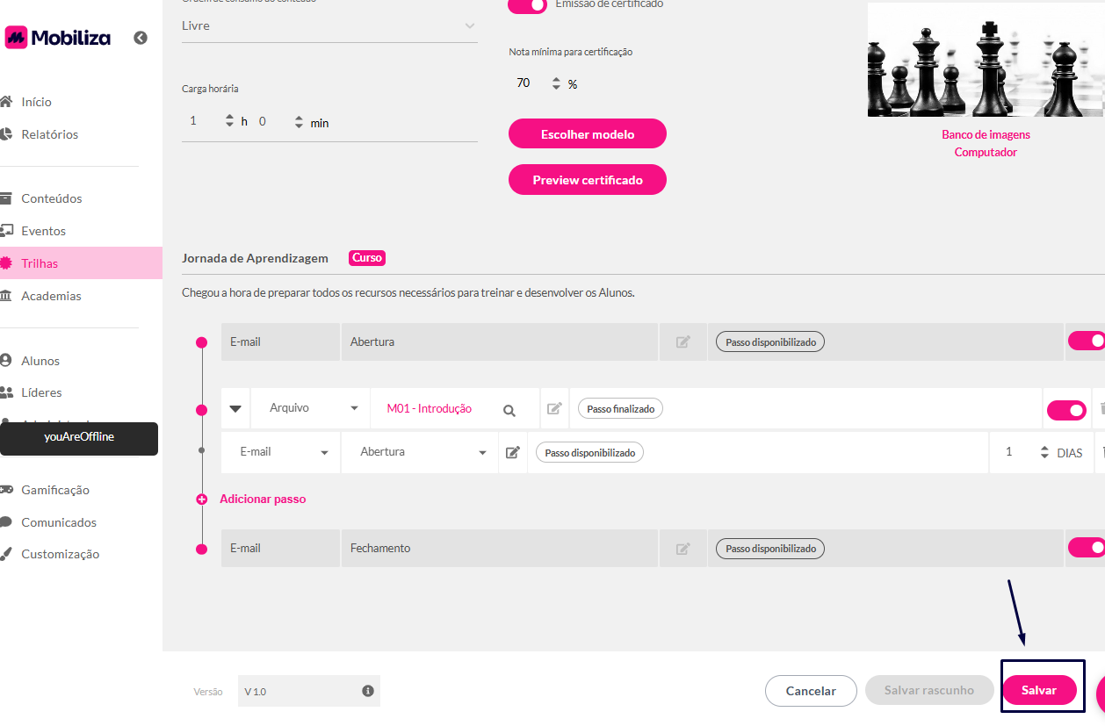Screen dimensions: 1105x726
Task: Click Adicionar passo link
Action: tap(263, 499)
